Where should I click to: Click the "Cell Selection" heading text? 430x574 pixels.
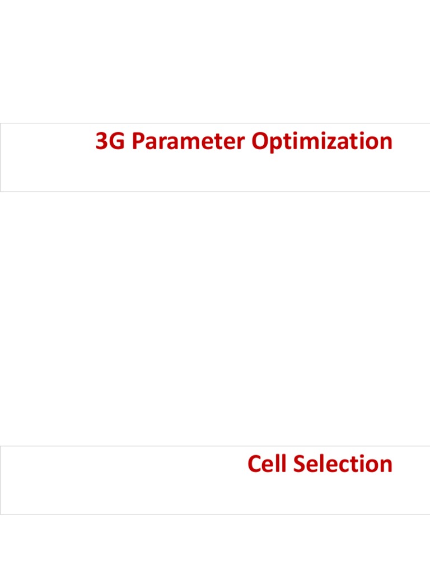320,464
